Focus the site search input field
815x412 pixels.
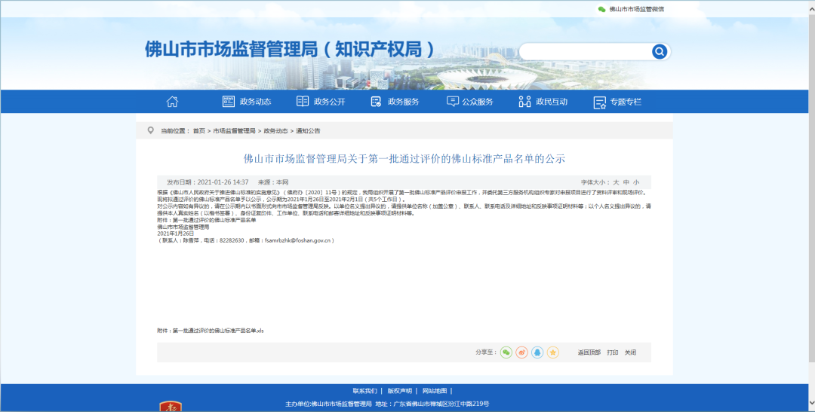click(586, 51)
